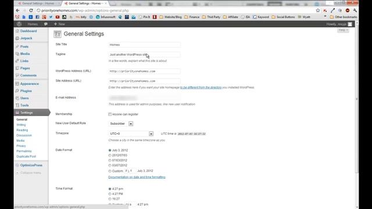Click the Homes site name in admin bar
Screen dimensions: 372x209
point(33,24)
